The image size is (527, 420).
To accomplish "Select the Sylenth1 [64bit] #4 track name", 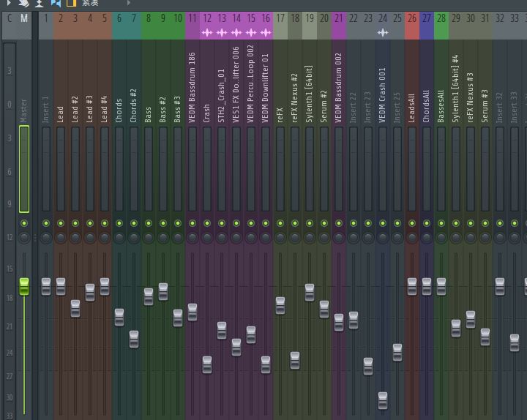I will (456, 89).
